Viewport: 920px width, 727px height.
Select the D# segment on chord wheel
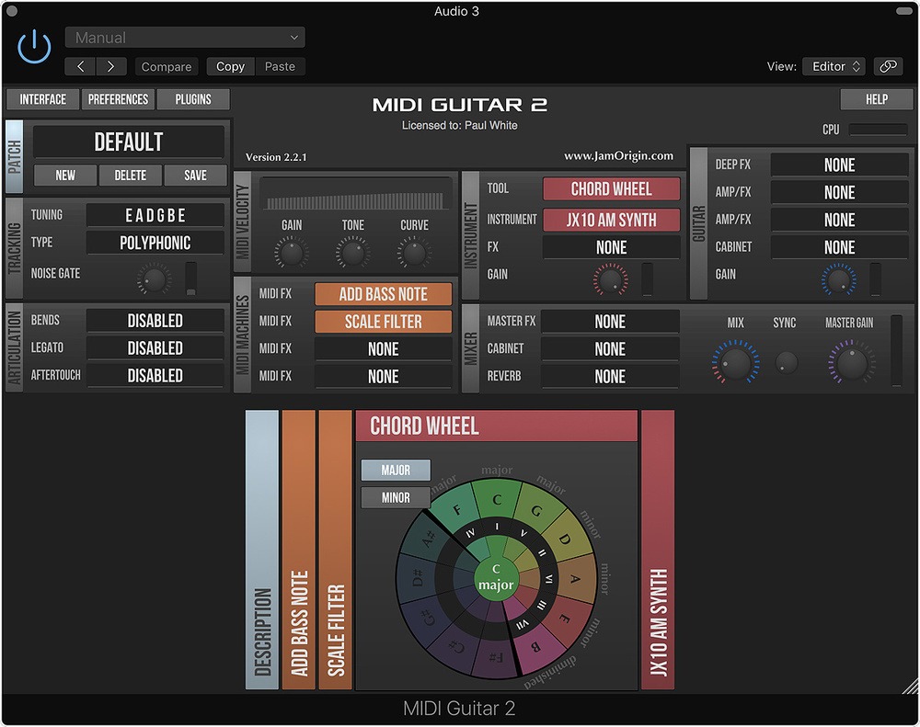(417, 579)
